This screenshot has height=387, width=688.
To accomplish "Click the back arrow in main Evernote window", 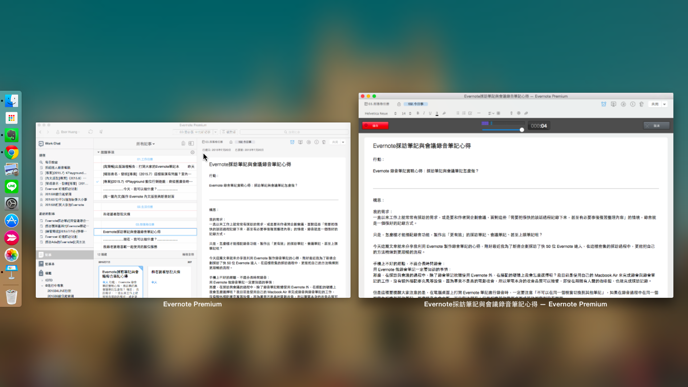I will pyautogui.click(x=41, y=132).
